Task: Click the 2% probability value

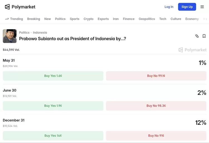Action: point(202,93)
